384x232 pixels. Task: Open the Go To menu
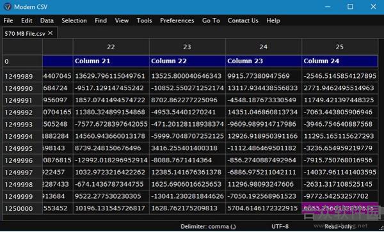point(211,20)
